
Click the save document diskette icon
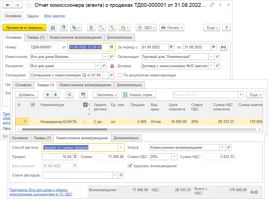53,27
